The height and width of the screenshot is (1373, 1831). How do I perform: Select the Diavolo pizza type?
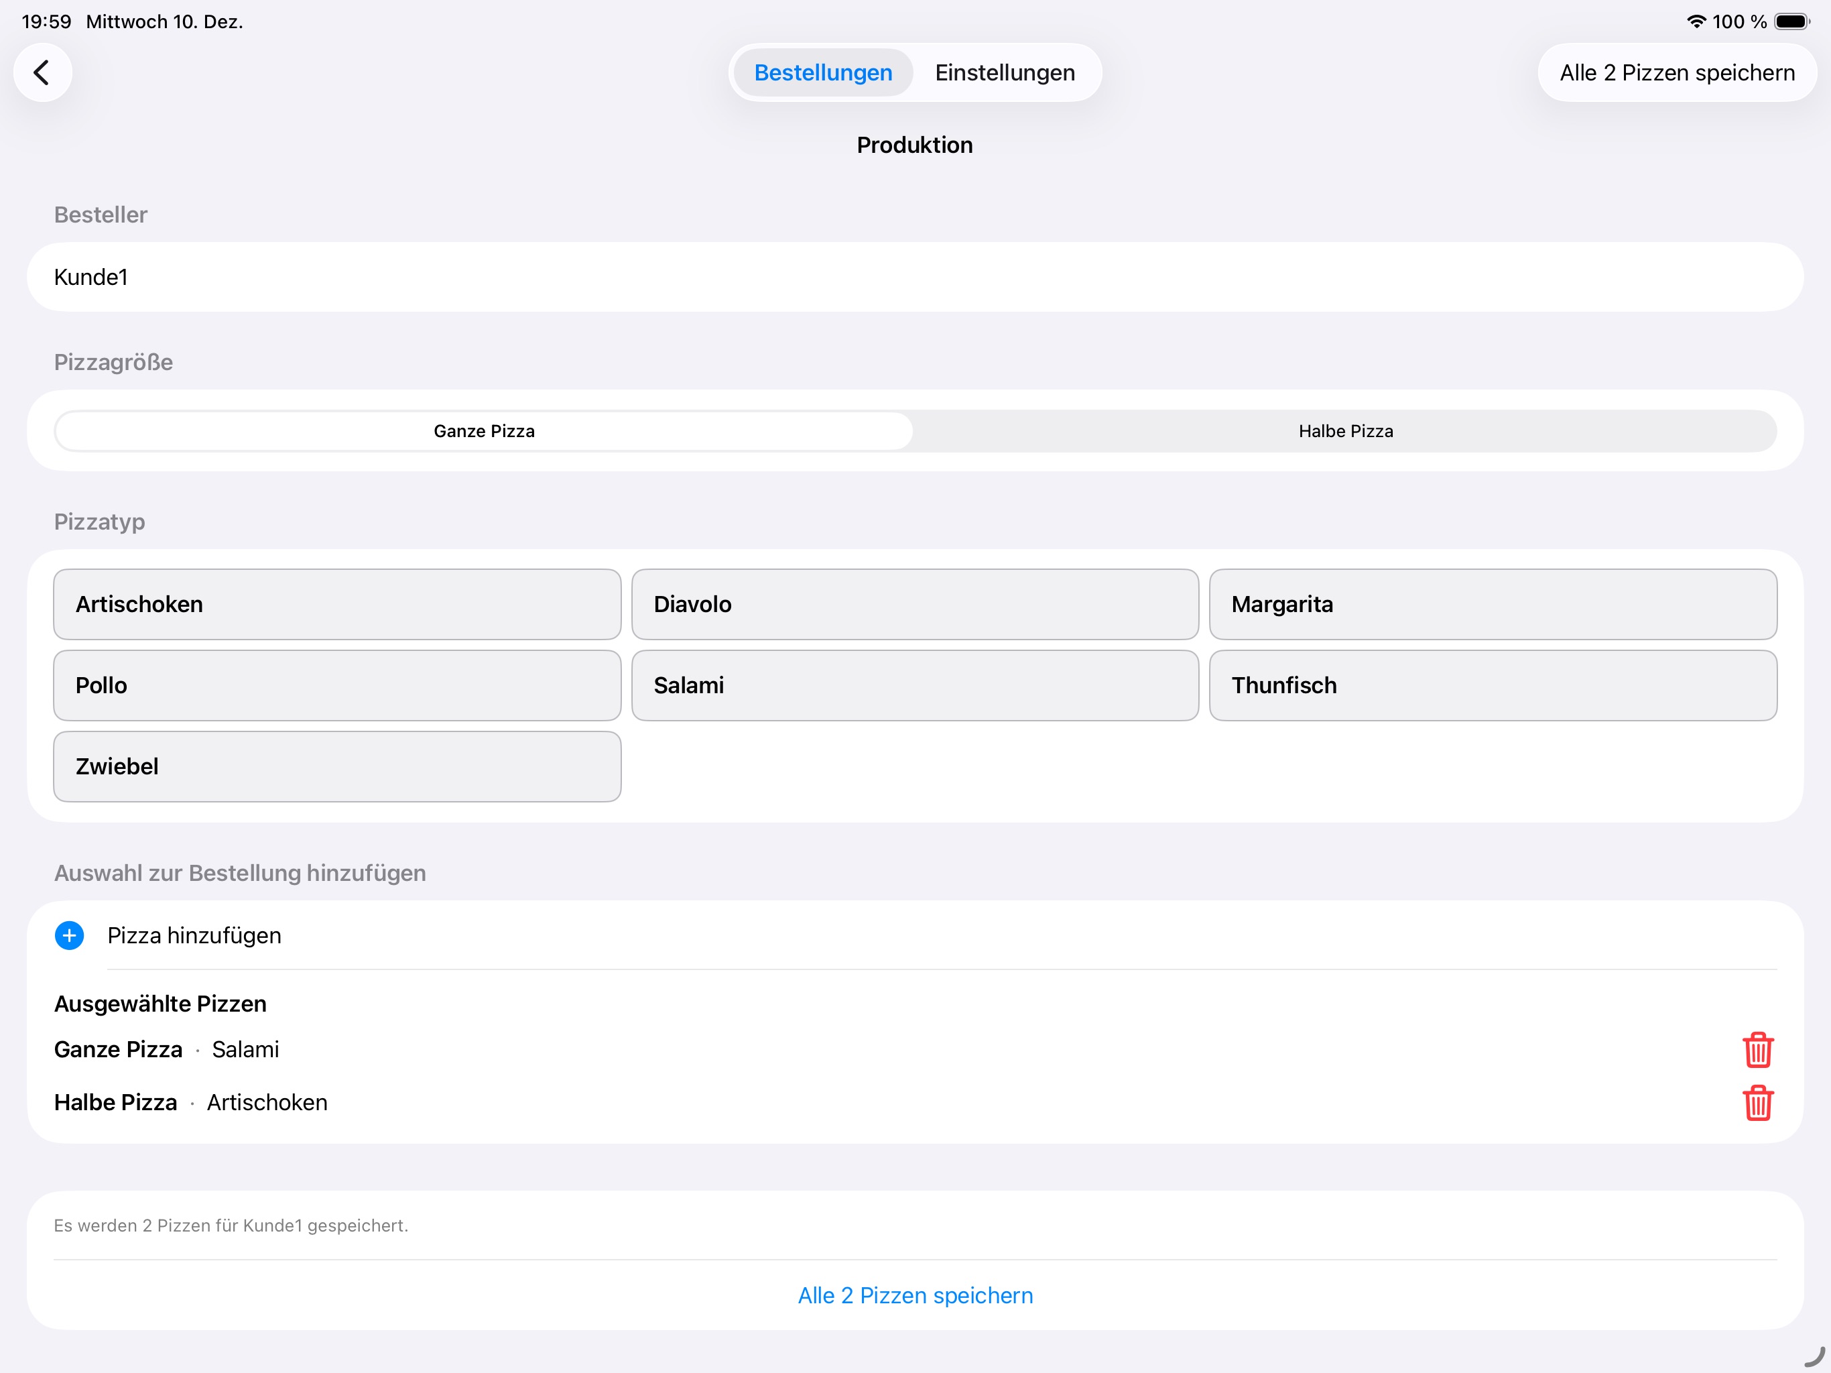[x=914, y=605]
